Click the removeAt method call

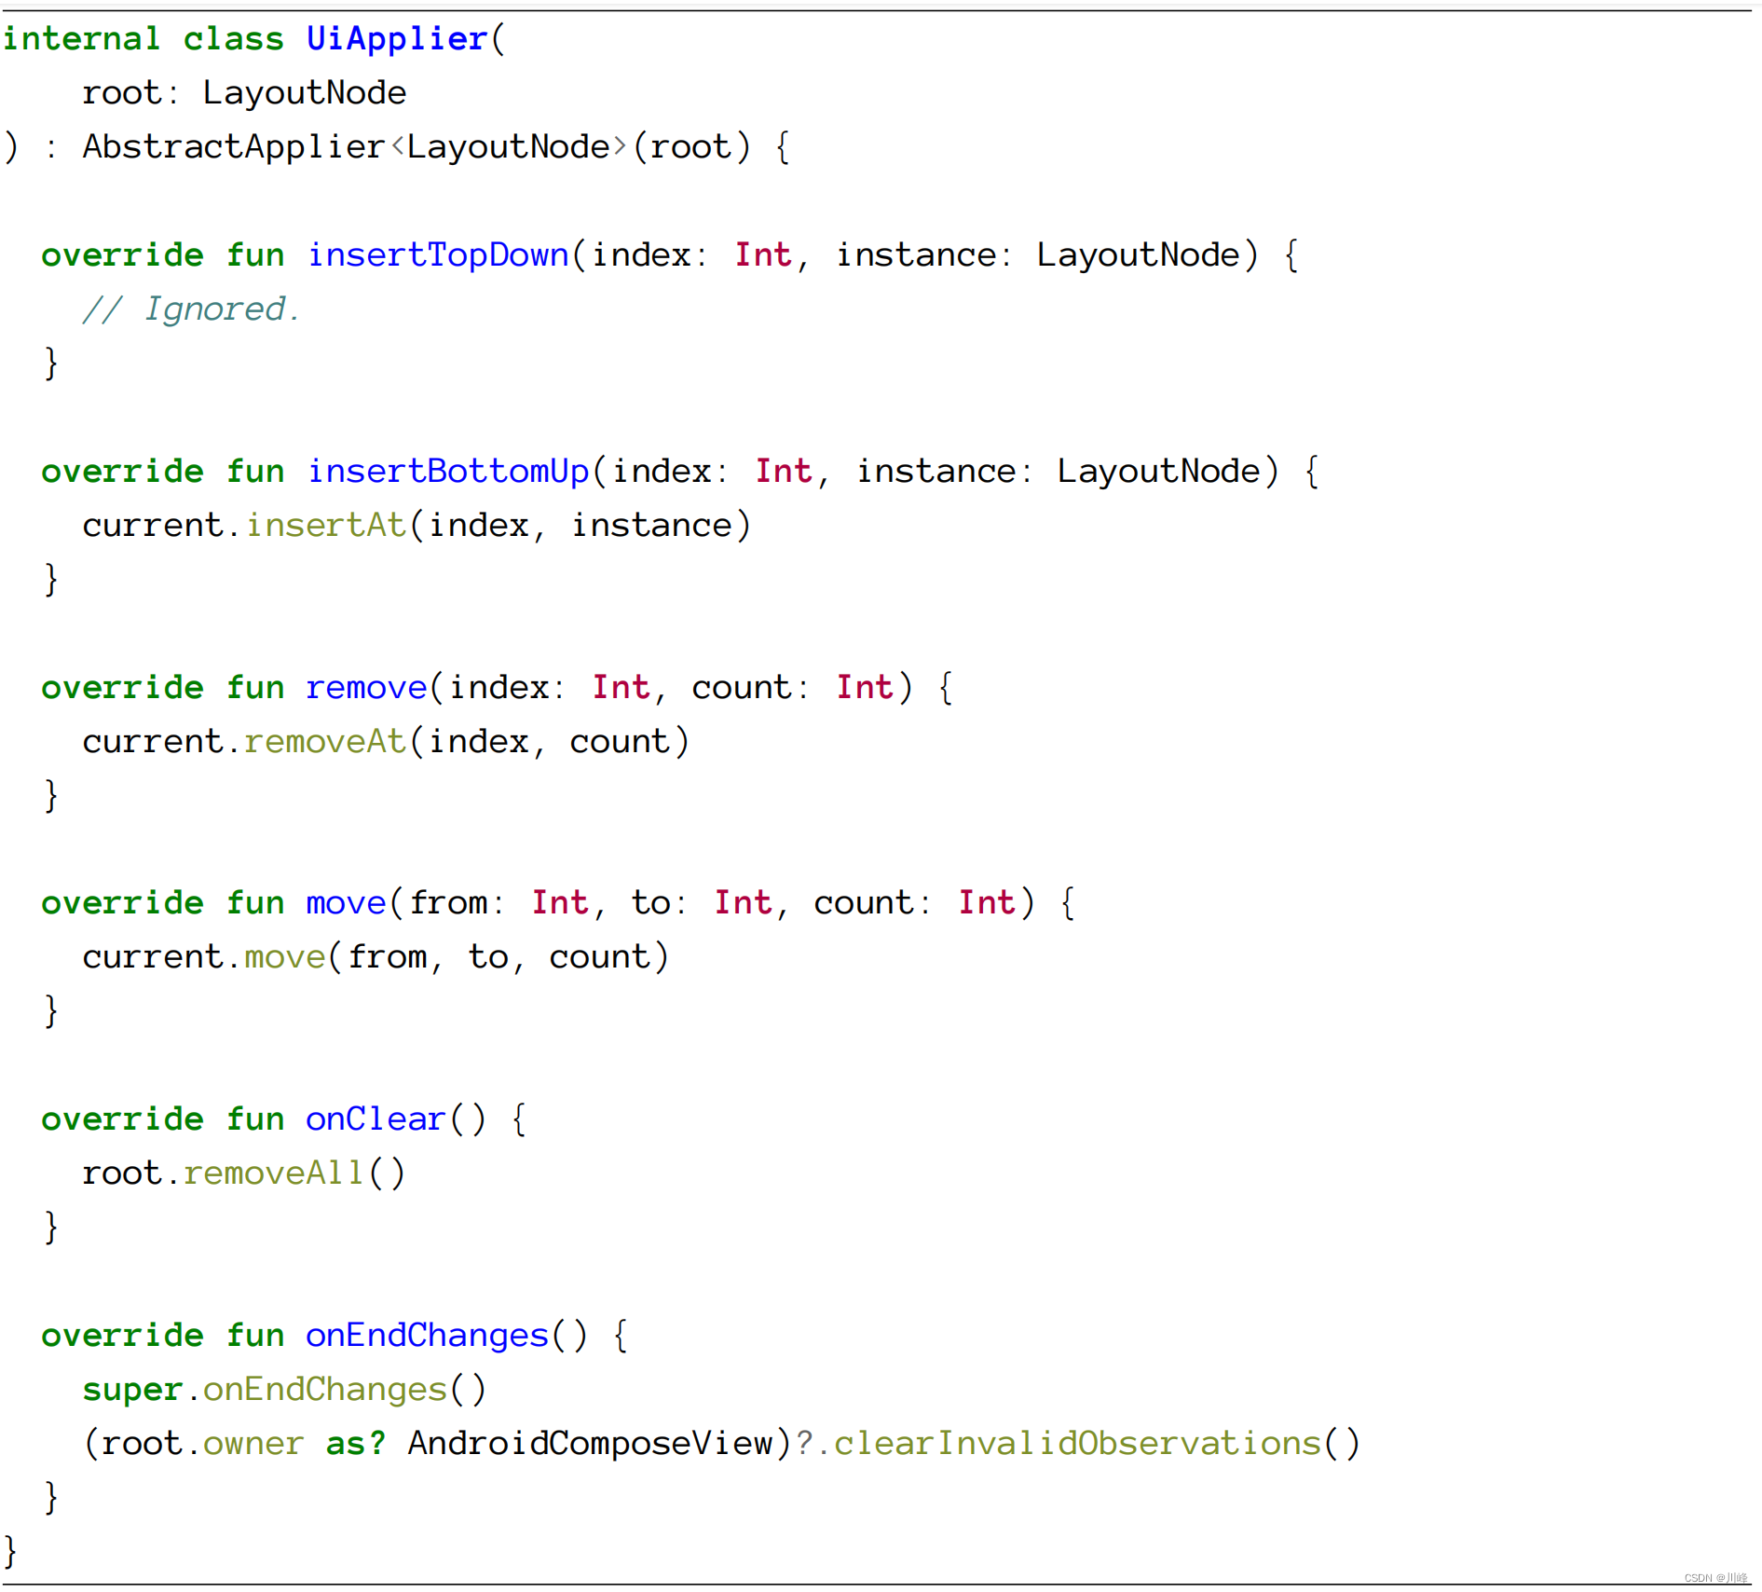point(325,742)
